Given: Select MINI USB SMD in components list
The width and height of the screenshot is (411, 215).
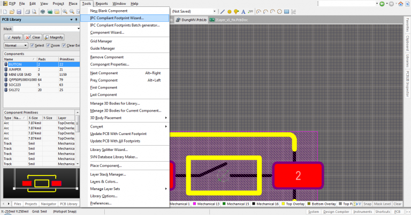Looking at the screenshot, I should [x=20, y=74].
